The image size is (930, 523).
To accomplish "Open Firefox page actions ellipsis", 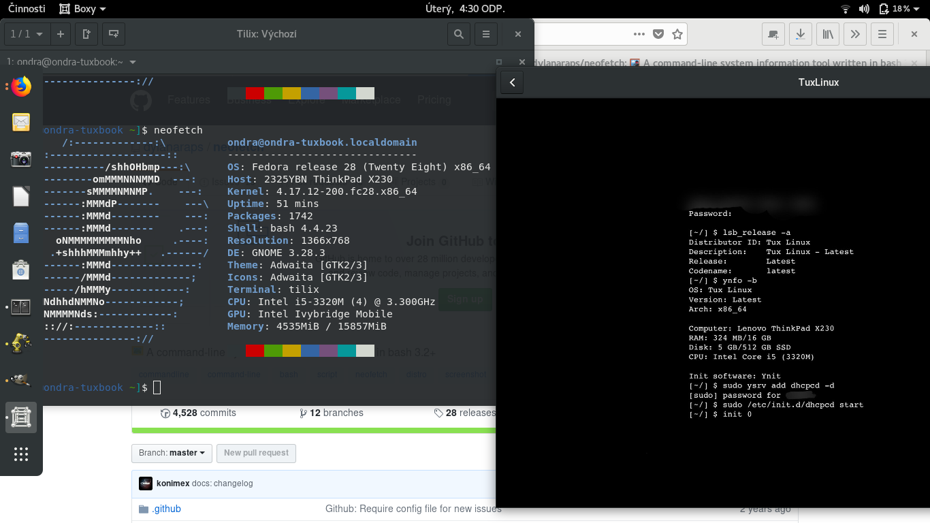I will pos(639,34).
